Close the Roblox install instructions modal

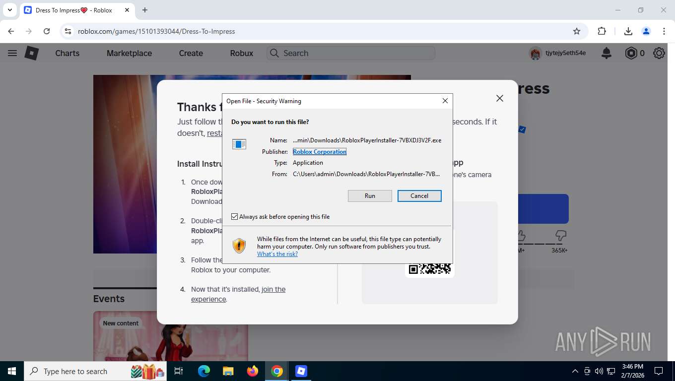500,98
